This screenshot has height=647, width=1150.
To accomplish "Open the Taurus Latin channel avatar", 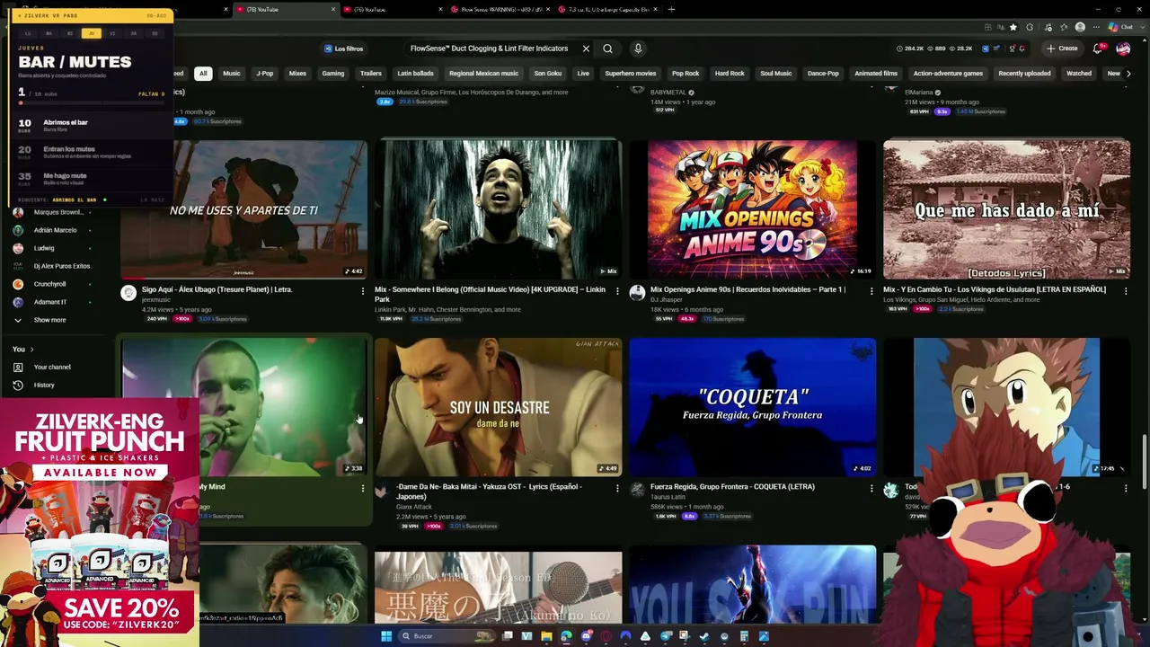I will click(x=637, y=490).
